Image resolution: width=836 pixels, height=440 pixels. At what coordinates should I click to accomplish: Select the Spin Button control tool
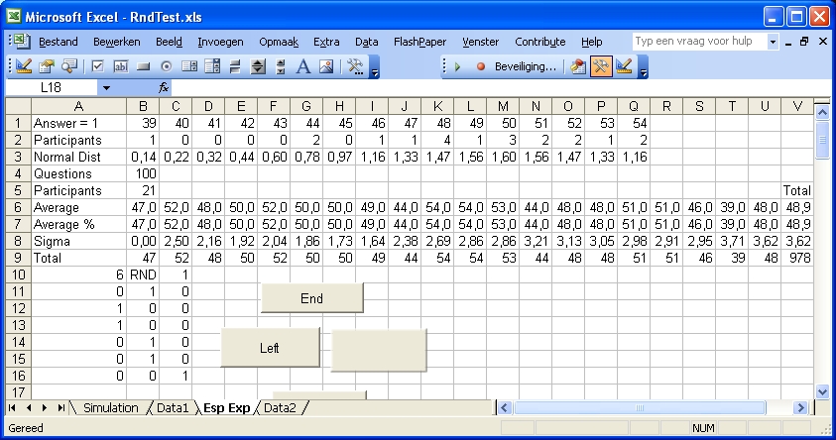click(258, 66)
